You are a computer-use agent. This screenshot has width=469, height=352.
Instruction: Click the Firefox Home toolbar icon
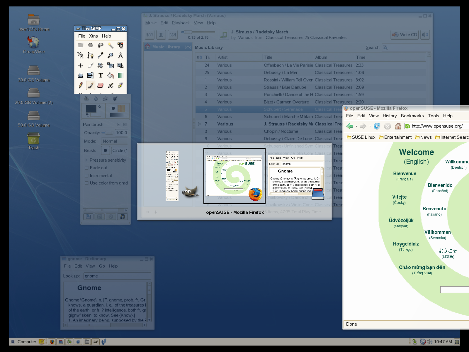(x=398, y=126)
